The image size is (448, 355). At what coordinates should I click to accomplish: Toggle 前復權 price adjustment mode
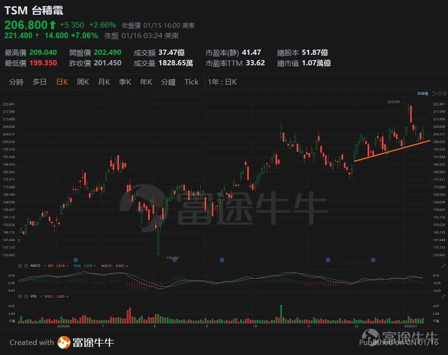(423, 94)
